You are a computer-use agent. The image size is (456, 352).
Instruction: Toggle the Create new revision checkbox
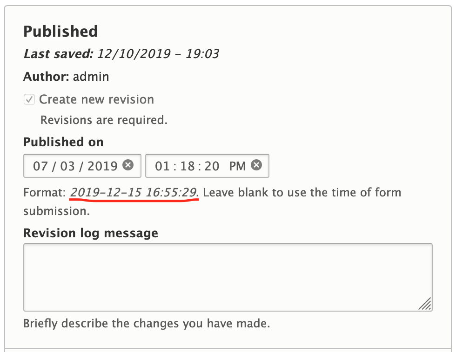click(29, 99)
